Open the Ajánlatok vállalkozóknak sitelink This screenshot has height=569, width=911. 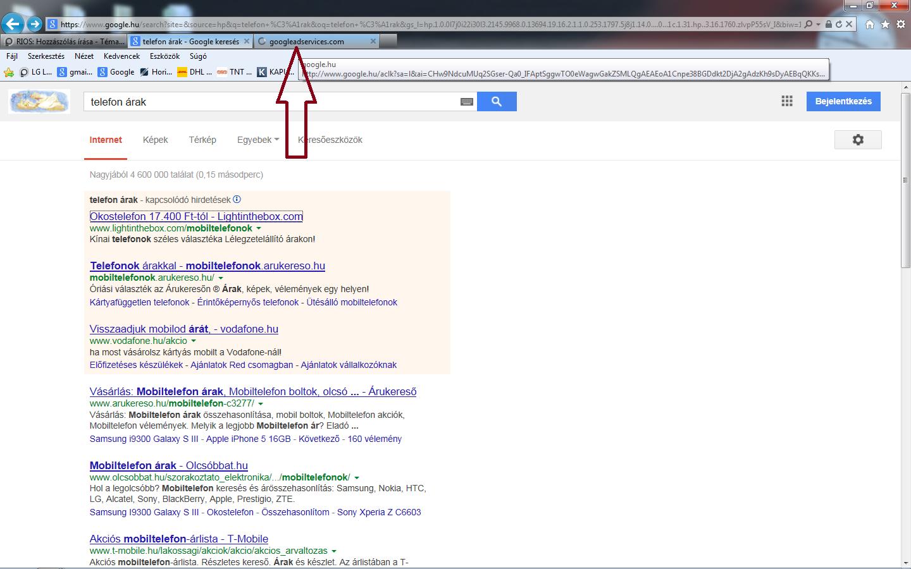pos(349,365)
